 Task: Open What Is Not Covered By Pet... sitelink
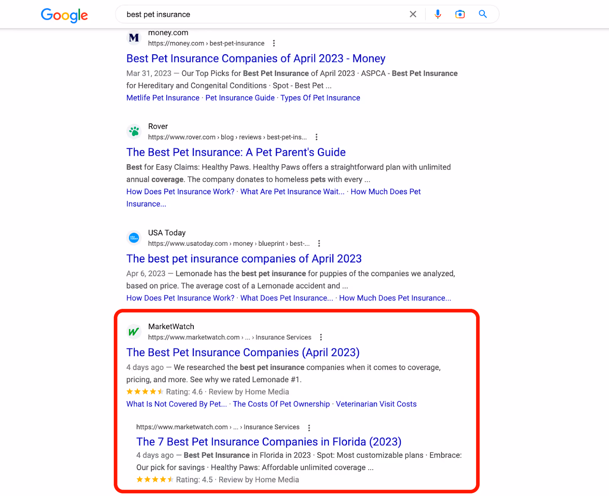(177, 404)
